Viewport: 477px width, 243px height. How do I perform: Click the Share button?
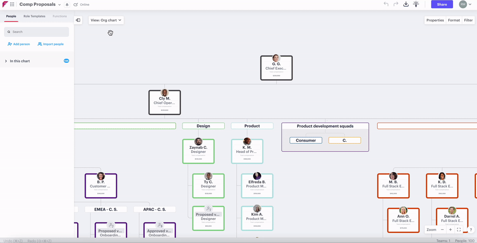(442, 4)
